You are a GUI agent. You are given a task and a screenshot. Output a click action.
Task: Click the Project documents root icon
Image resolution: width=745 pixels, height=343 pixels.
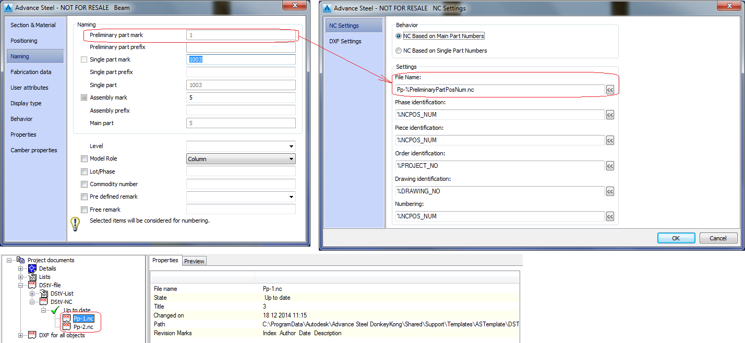[x=21, y=260]
